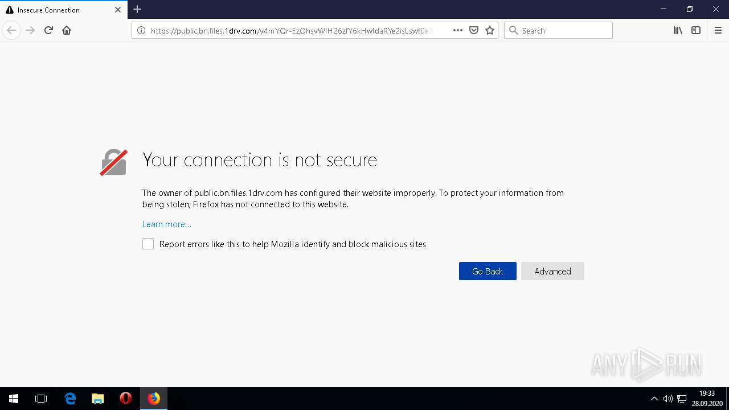Open the Firefox hamburger menu
The image size is (729, 410).
point(718,30)
